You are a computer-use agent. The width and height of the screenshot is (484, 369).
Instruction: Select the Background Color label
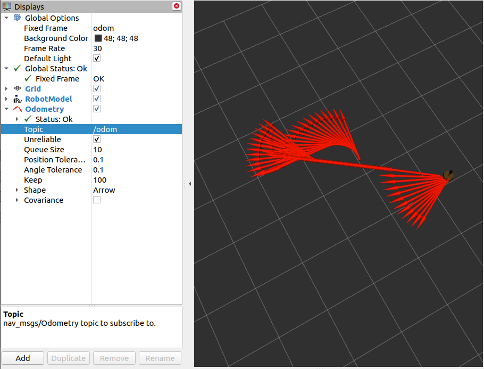[56, 38]
